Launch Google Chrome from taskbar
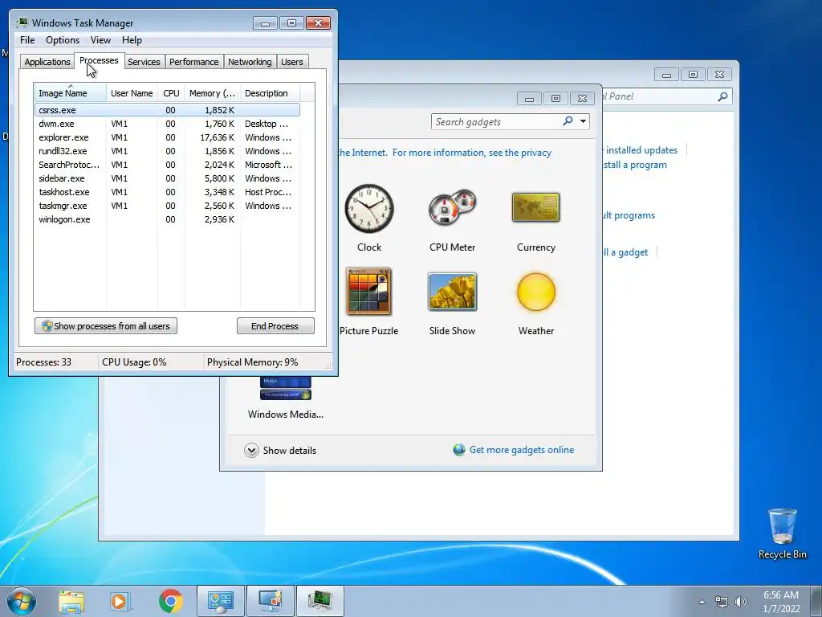The height and width of the screenshot is (617, 822). (170, 602)
